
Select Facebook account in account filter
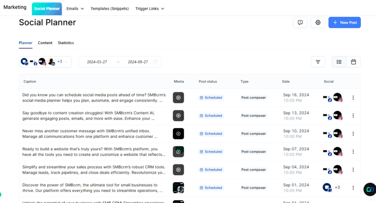(33, 62)
